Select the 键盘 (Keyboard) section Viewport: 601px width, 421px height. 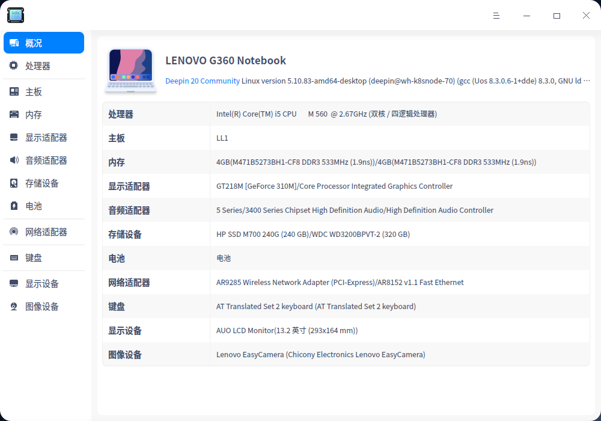33,257
